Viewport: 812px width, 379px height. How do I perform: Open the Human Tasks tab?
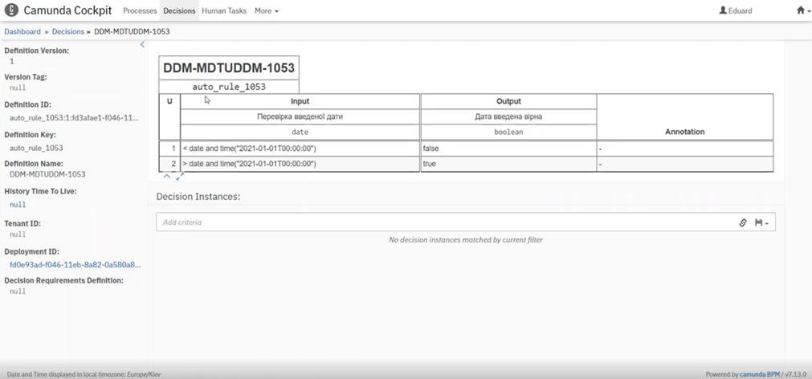coord(224,10)
